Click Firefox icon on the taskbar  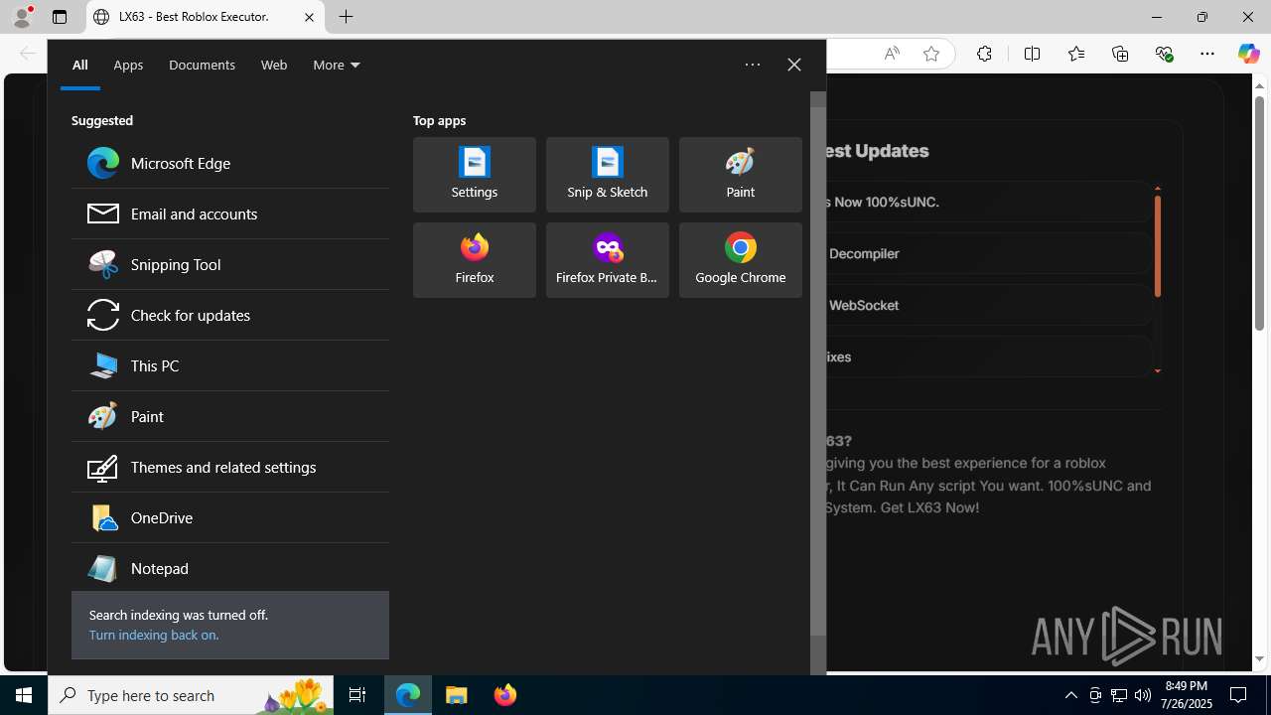pos(505,695)
